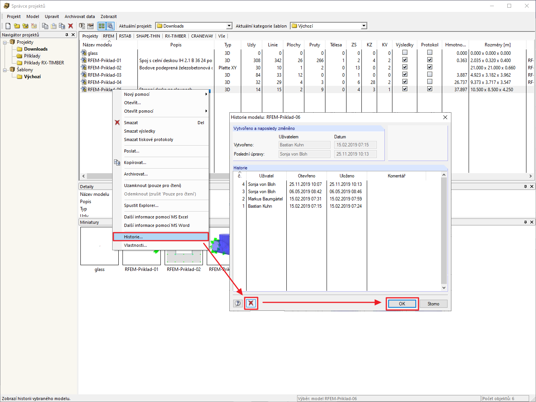Close the Historie modelu dialog
The width and height of the screenshot is (536, 402).
point(445,117)
